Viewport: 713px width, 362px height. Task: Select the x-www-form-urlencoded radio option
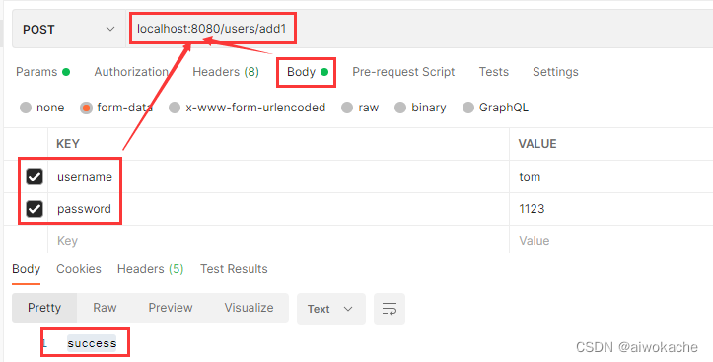[175, 108]
